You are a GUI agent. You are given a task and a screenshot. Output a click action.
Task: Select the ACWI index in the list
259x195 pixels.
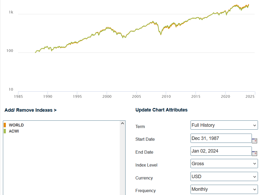[14, 131]
